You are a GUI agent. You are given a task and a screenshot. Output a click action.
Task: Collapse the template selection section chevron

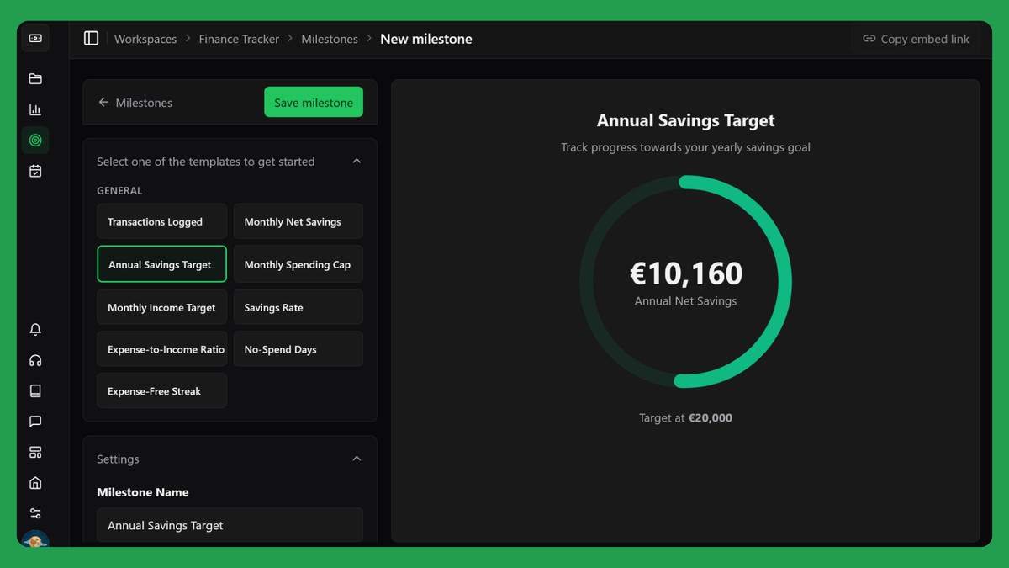pos(357,161)
